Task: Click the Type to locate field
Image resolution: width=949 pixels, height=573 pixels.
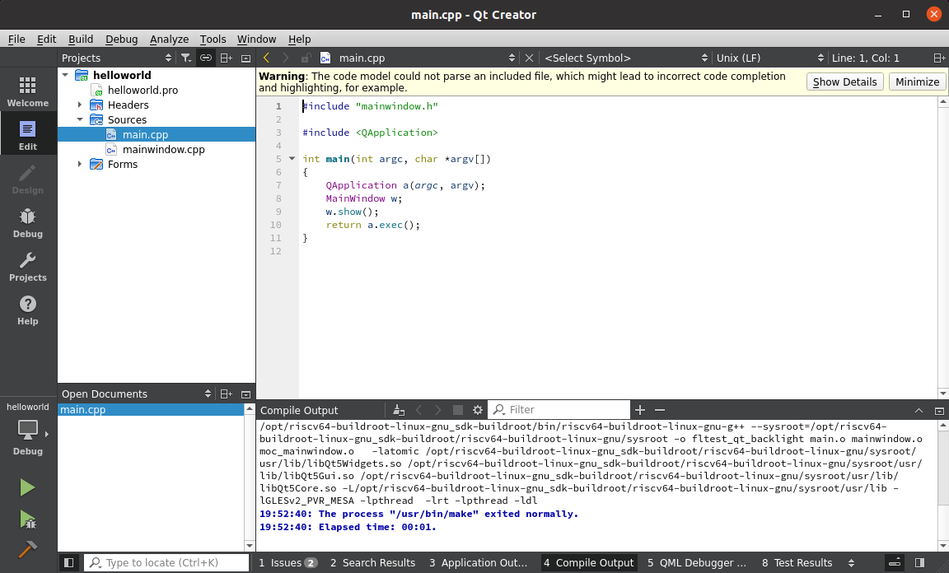Action: pos(166,563)
